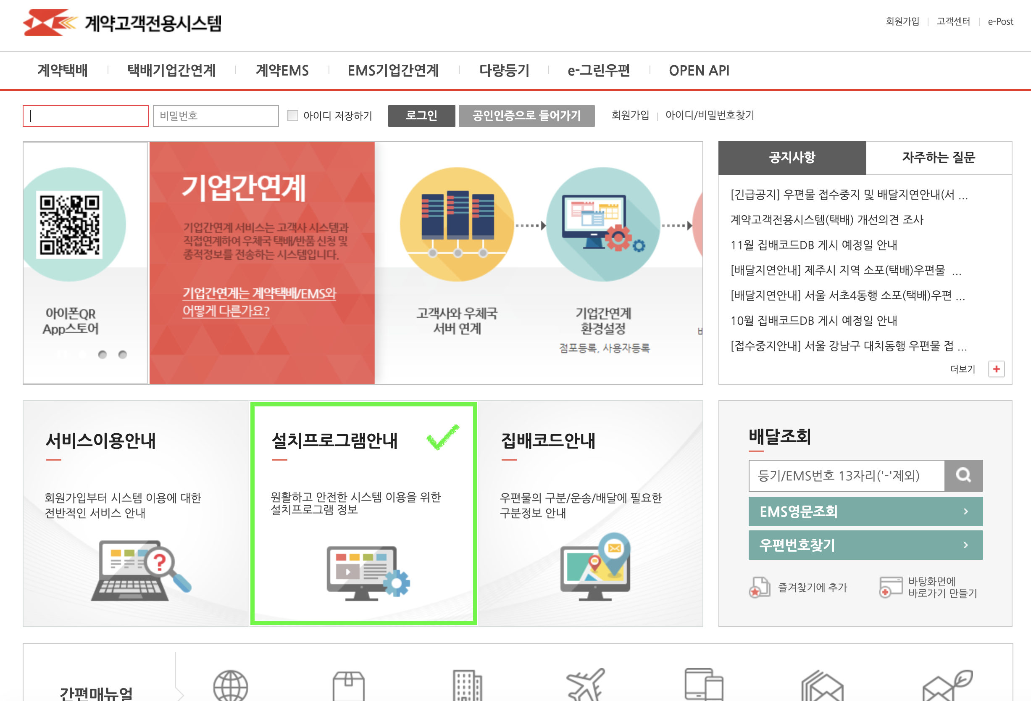Viewport: 1031px width, 701px height.
Task: Open 기업간연계는 계약택배/EMS와 어떻게 다른가요 link
Action: tap(259, 302)
